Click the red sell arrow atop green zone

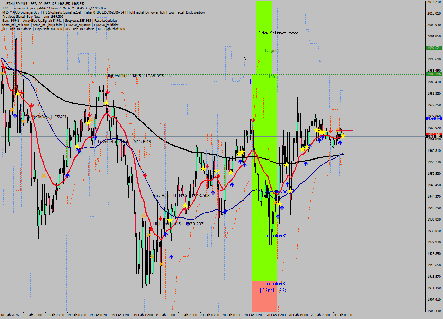[253, 120]
